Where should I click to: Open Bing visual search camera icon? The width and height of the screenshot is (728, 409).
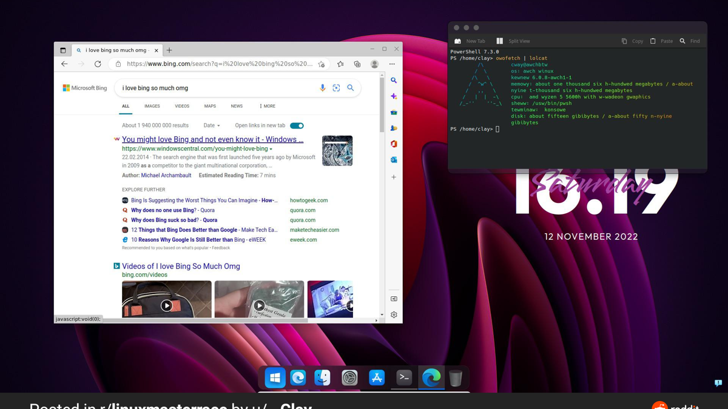tap(336, 88)
